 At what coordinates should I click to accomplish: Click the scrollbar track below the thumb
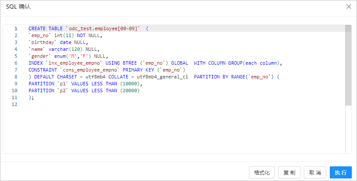pyautogui.click(x=348, y=129)
